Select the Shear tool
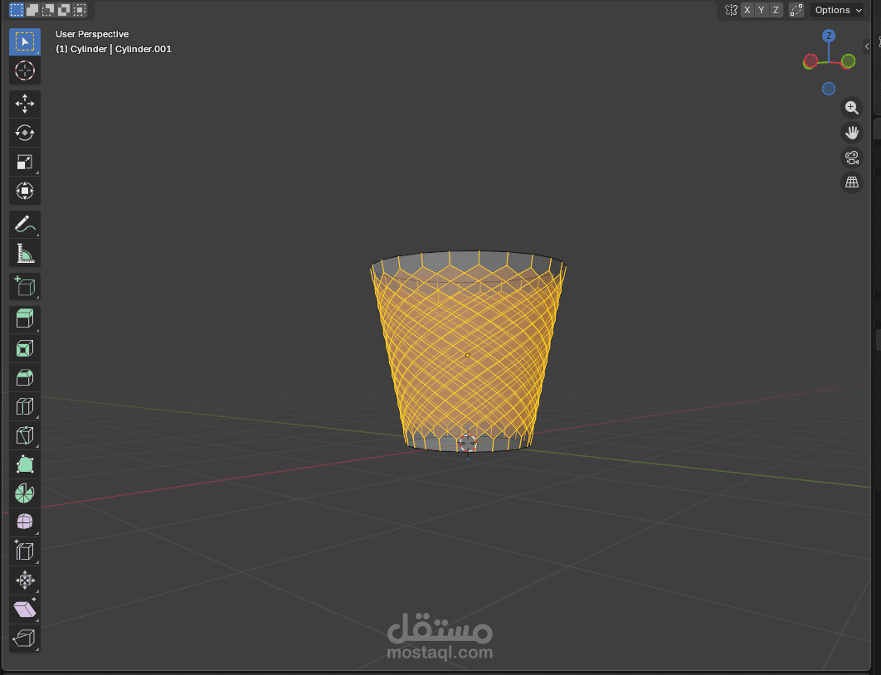This screenshot has width=881, height=675. 25,609
